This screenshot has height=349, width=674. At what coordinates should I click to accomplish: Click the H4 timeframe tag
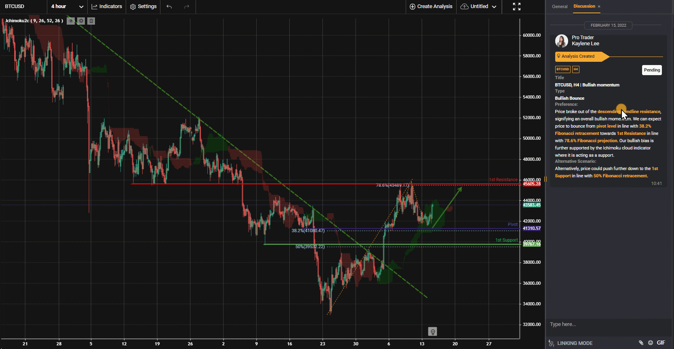[x=576, y=69]
